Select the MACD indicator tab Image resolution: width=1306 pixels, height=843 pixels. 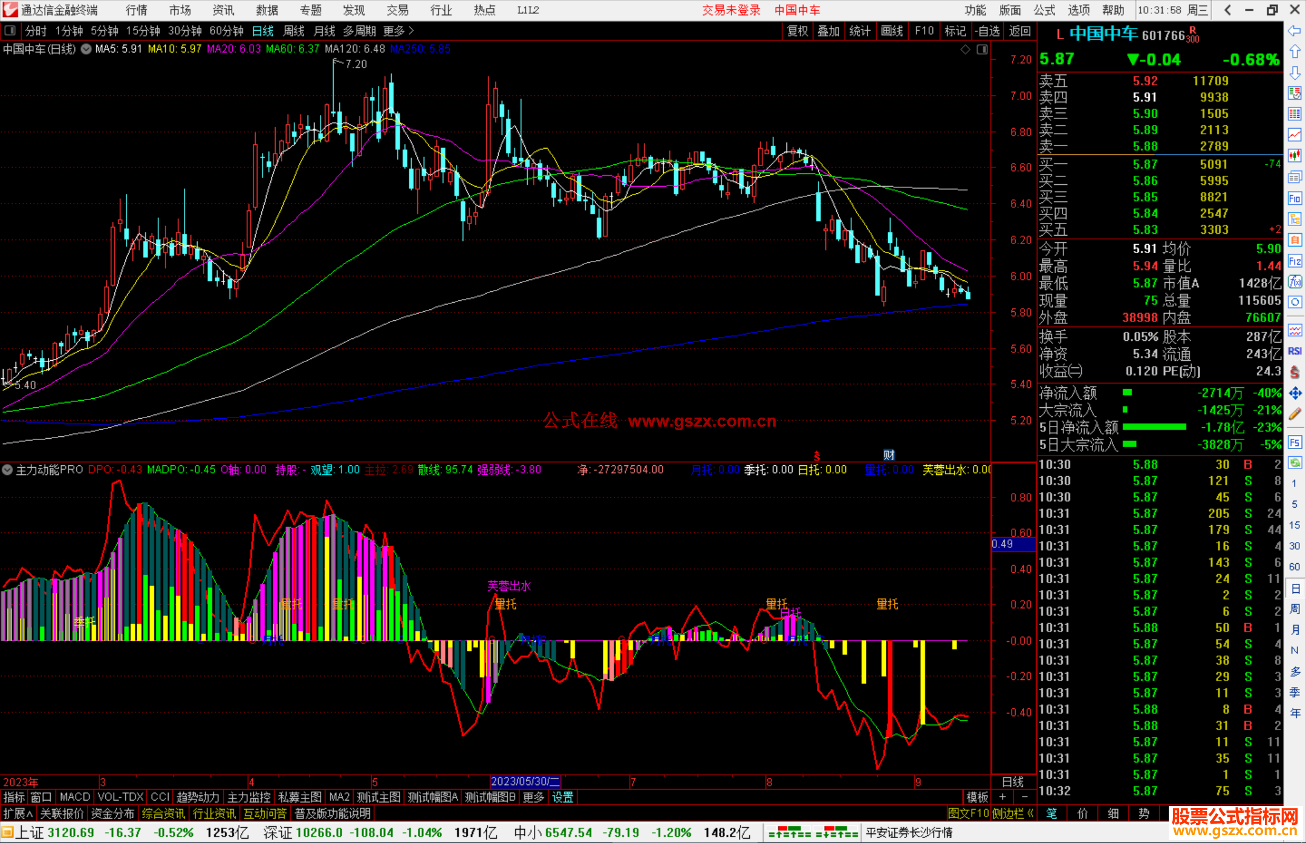click(x=74, y=797)
